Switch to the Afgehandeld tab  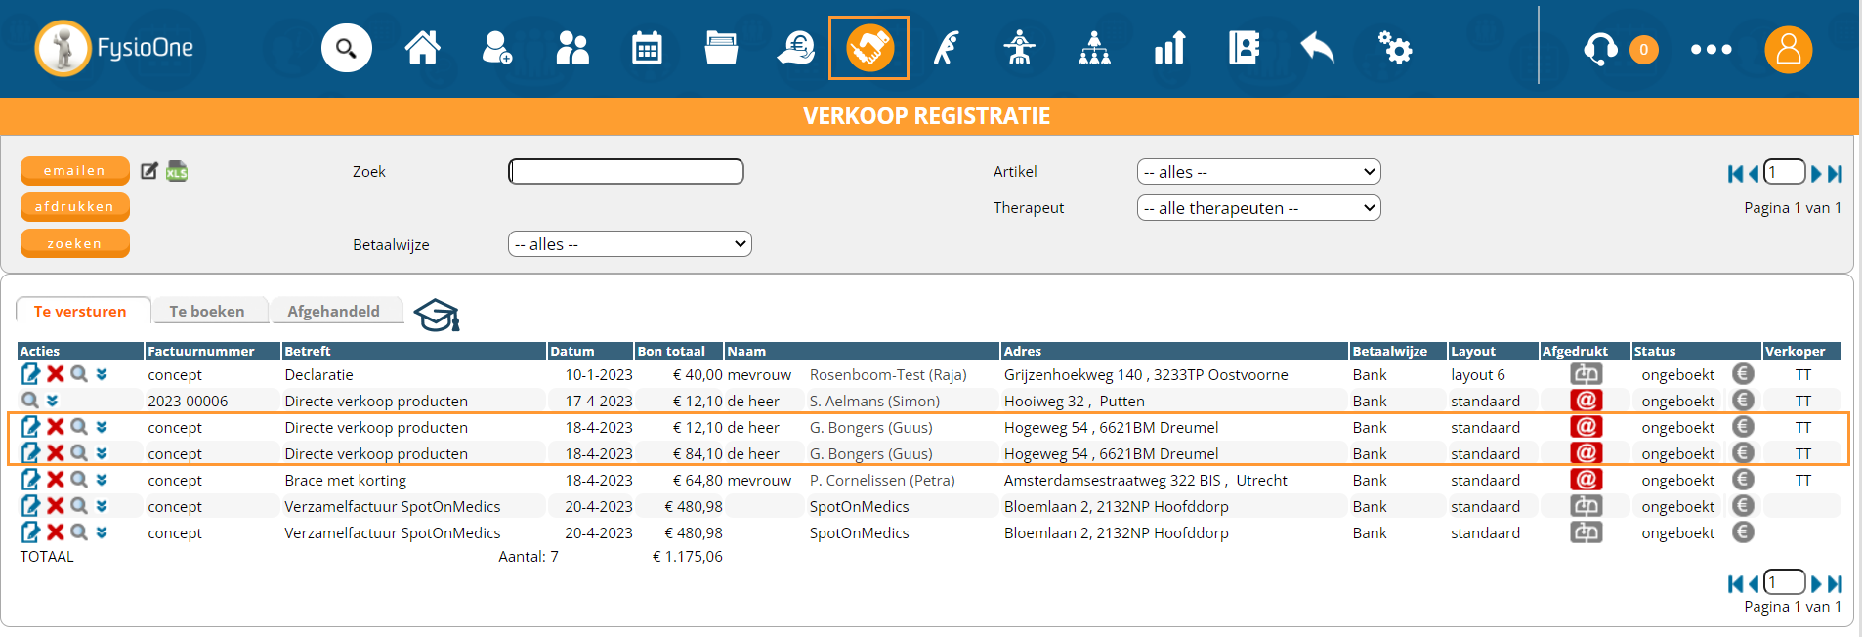click(333, 312)
